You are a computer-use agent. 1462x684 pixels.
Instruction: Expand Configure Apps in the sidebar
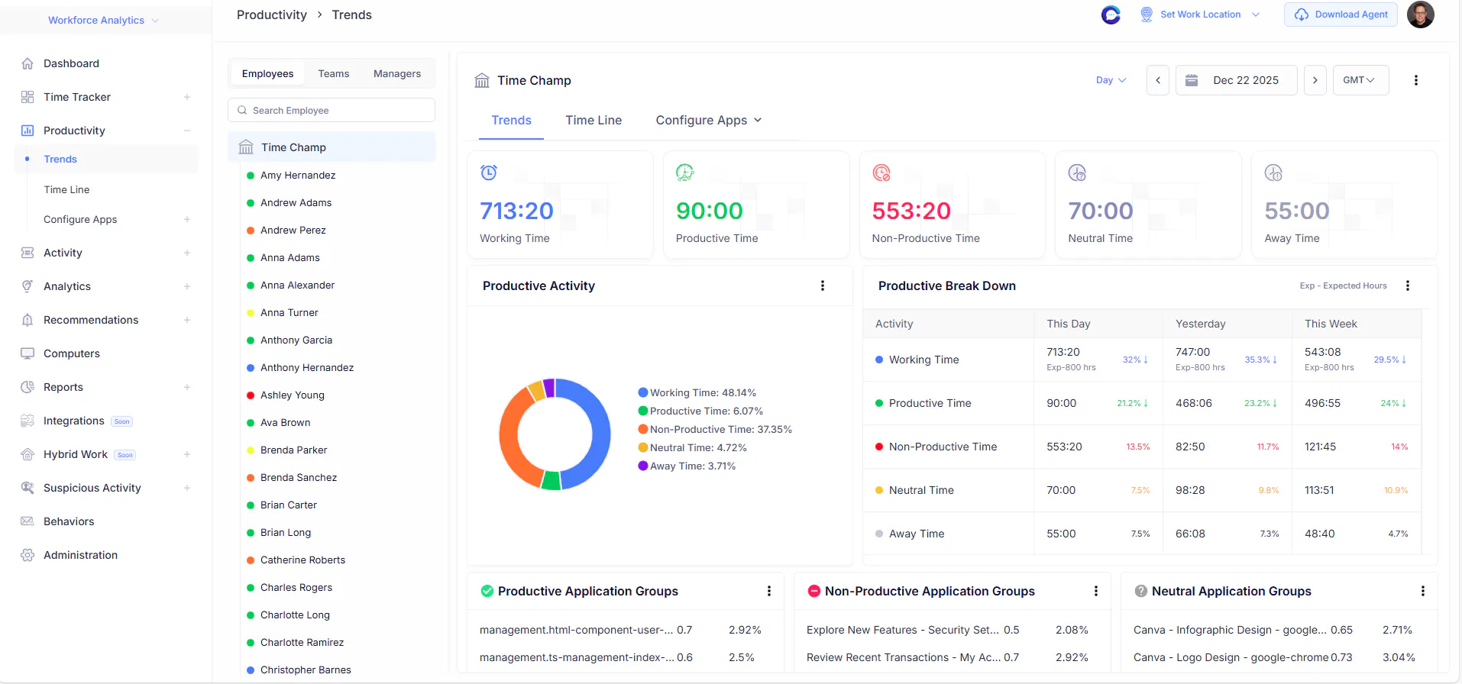tap(187, 219)
